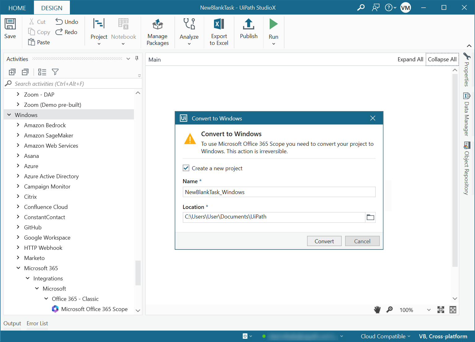Image resolution: width=475 pixels, height=342 pixels.
Task: Pin the Activities panel
Action: coord(137,58)
